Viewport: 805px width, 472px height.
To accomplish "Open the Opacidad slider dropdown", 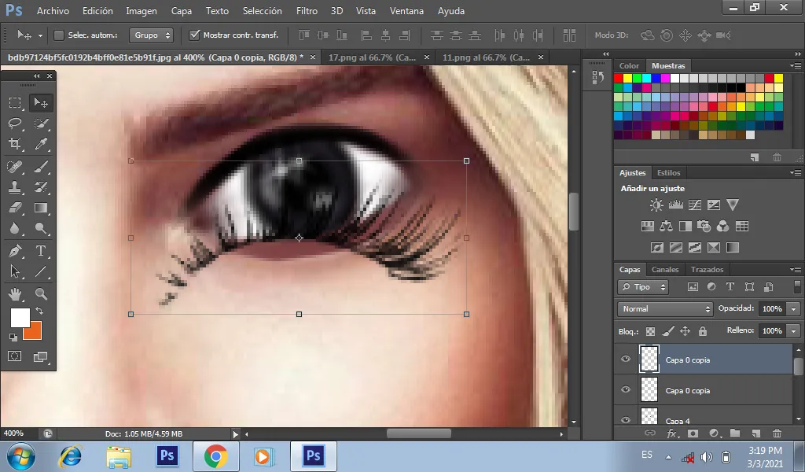I will coord(794,308).
